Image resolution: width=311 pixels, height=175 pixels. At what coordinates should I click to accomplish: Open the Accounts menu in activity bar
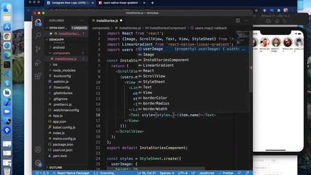click(38, 149)
